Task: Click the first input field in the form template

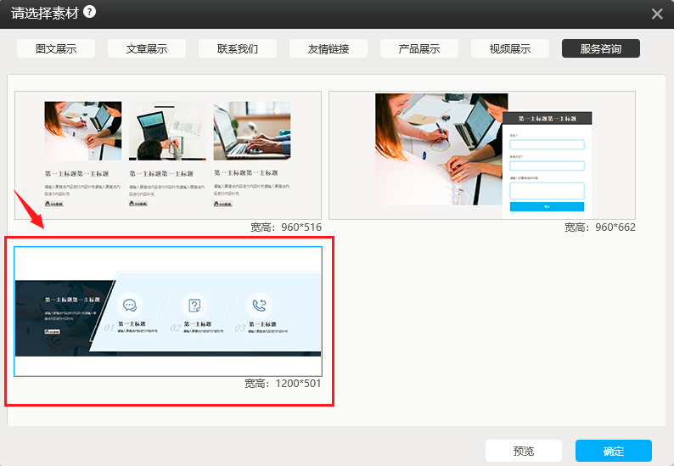Action: [547, 144]
